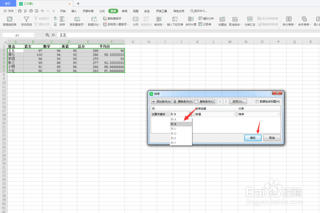Switch to the 插入 ribbon tab
Image resolution: width=320 pixels, height=213 pixels.
coord(74,11)
